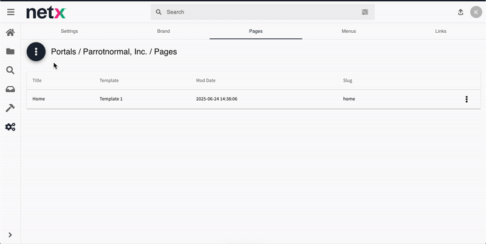Screen dimensions: 486x244
Task: Open the user avatar K menu
Action: [476, 12]
